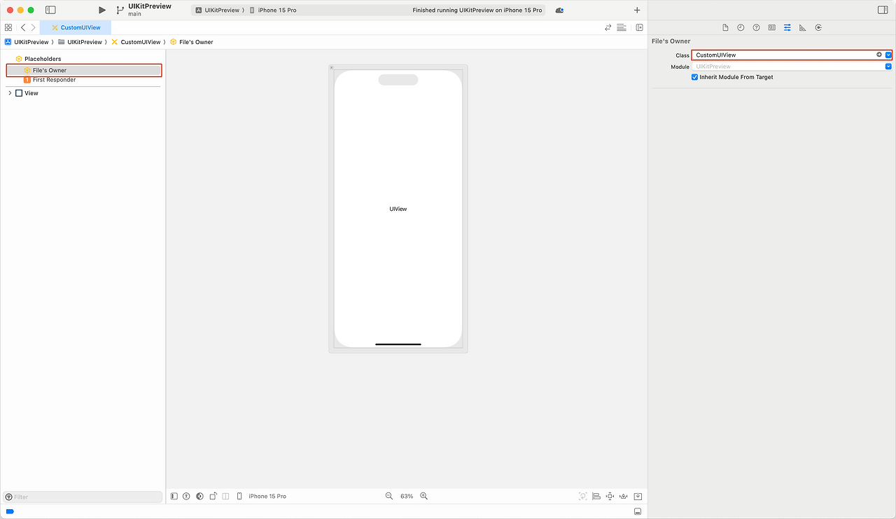Run the app with the play button
The height and width of the screenshot is (519, 896).
click(101, 10)
